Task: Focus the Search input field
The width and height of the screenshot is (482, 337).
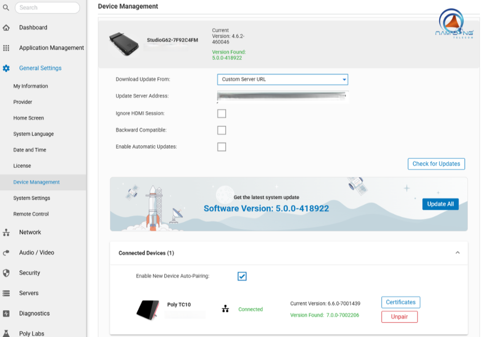Action: 47,8
